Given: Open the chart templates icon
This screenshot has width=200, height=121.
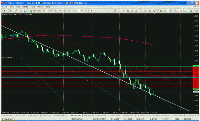Looking at the screenshot, I should (x=196, y=11).
